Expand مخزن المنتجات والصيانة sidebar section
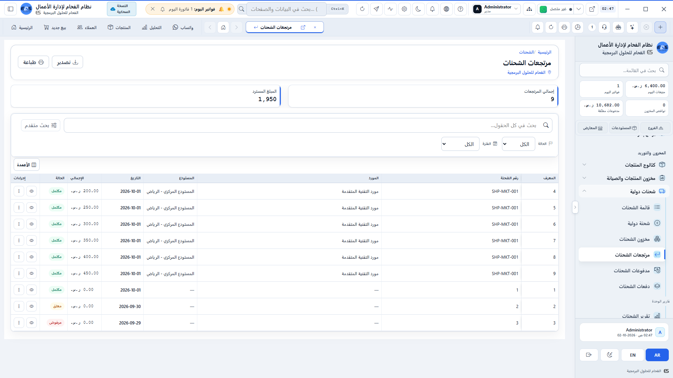The height and width of the screenshot is (378, 673). (x=624, y=178)
